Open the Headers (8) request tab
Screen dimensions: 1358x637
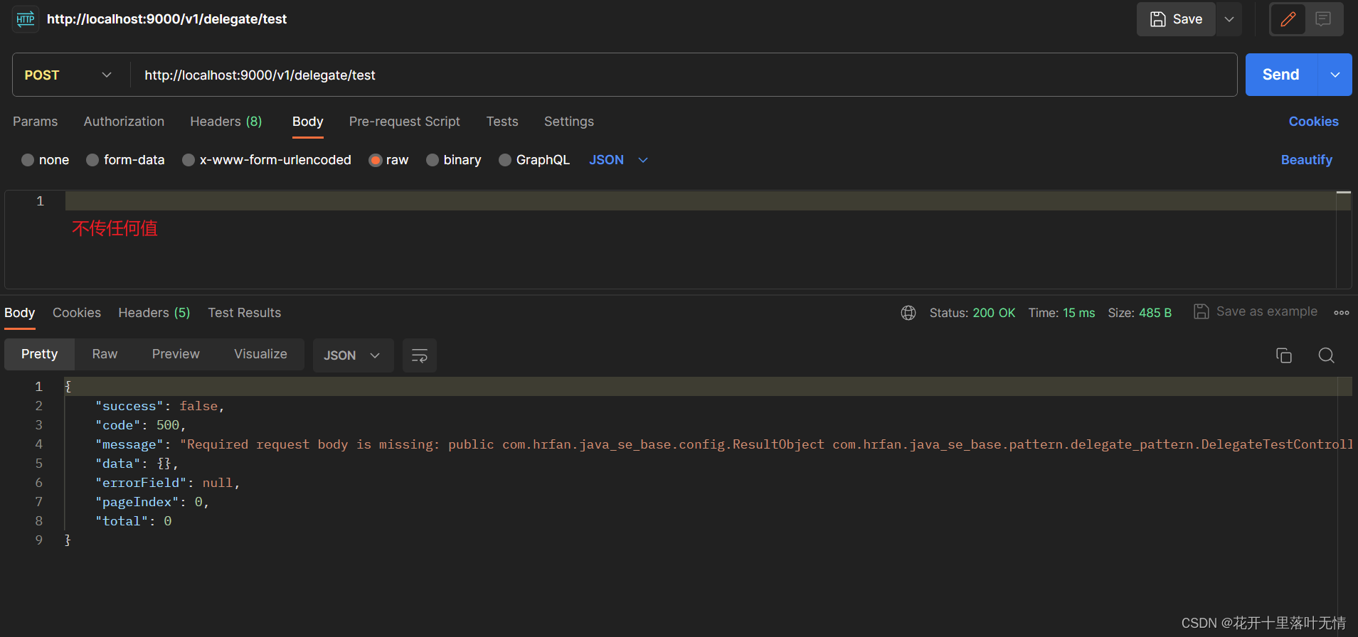point(226,122)
